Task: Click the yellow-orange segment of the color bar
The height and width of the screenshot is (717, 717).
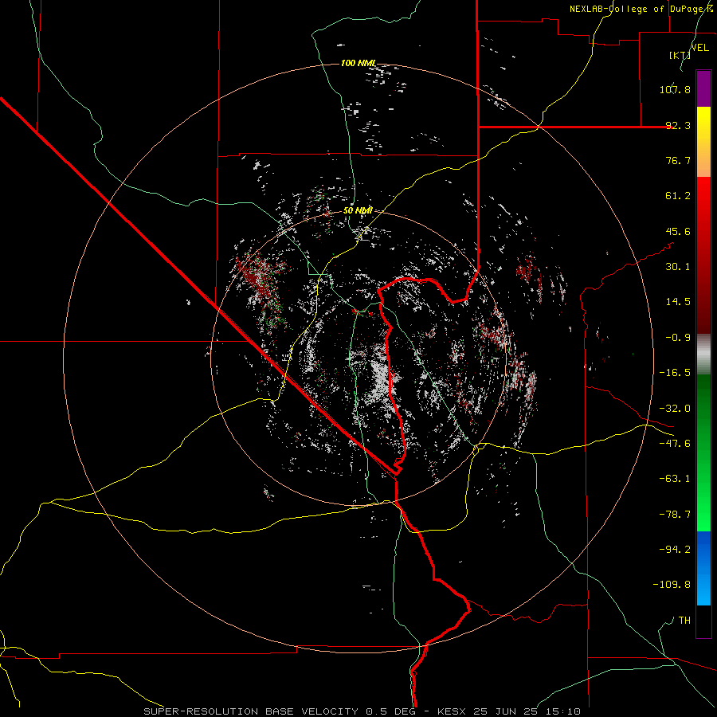Action: pyautogui.click(x=703, y=142)
